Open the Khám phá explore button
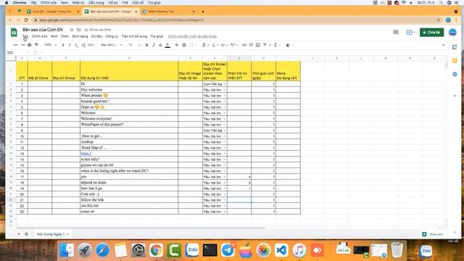Viewport: 464px width, 261px height. tap(433, 234)
